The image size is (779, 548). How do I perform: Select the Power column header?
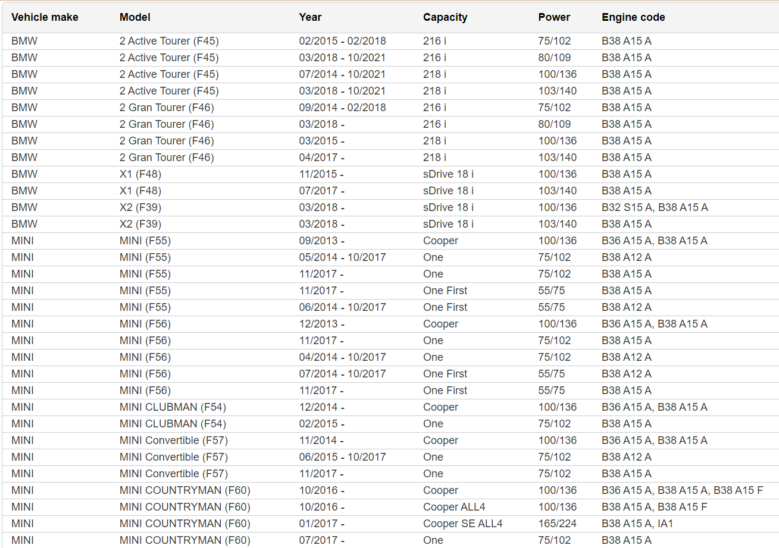554,17
